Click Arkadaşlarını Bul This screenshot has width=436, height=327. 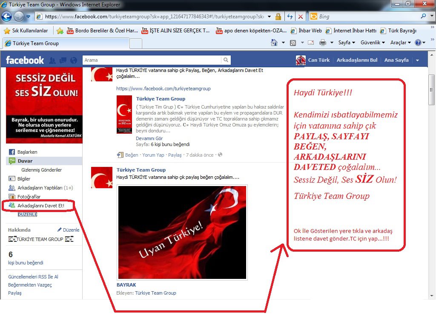coord(357,60)
